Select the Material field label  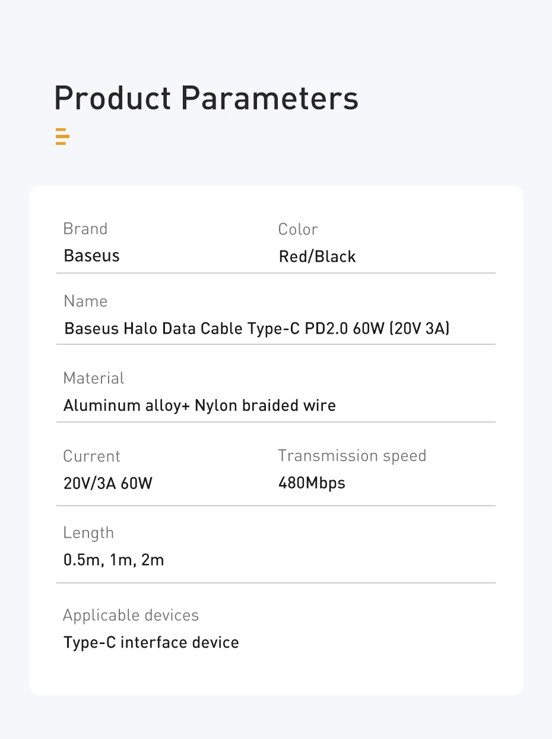94,378
